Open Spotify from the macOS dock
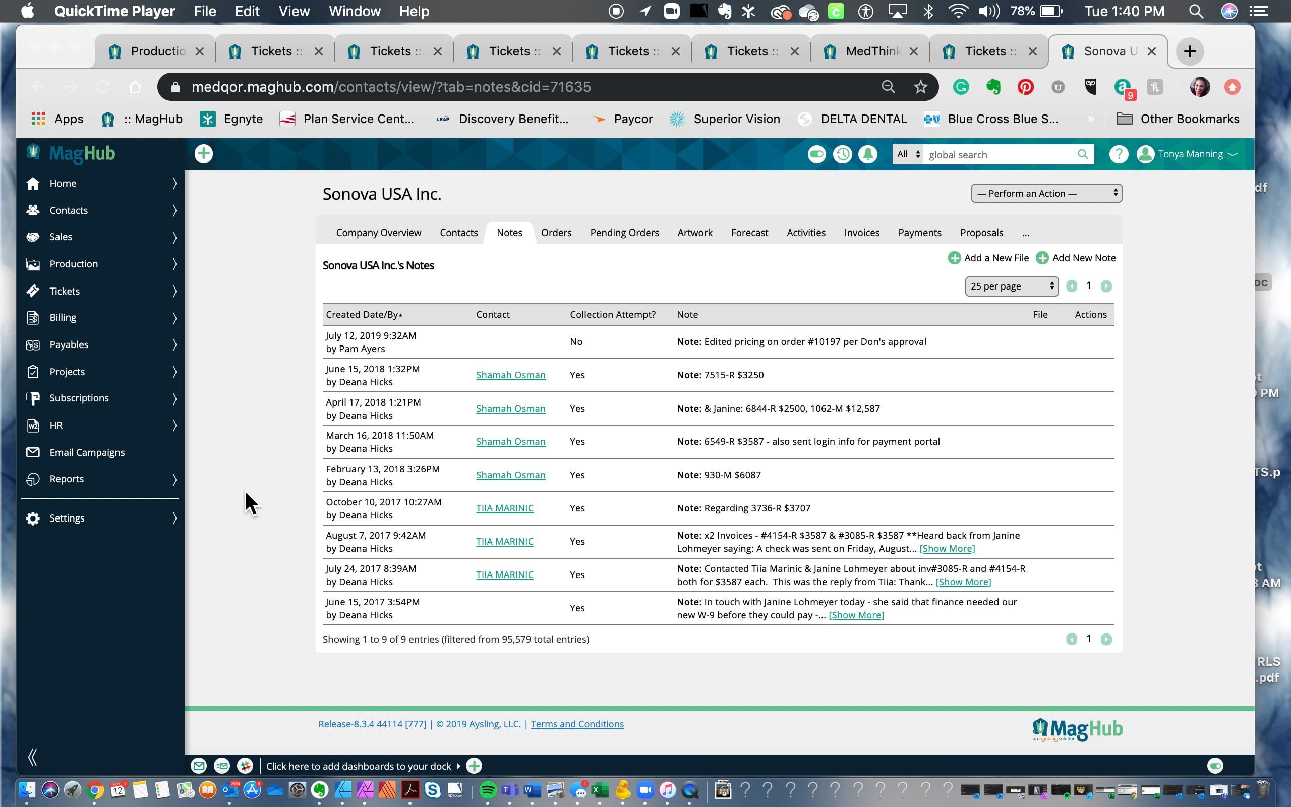This screenshot has height=807, width=1291. coord(488,790)
